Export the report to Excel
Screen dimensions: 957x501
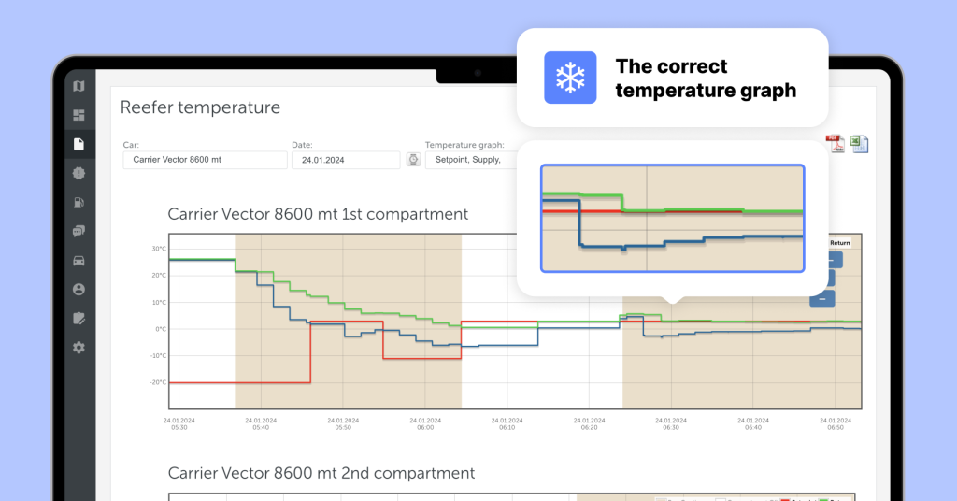[x=859, y=143]
